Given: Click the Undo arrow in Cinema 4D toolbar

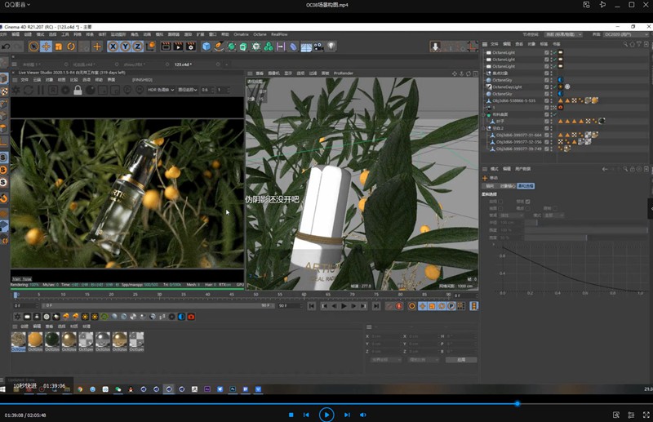Looking at the screenshot, I should tap(6, 47).
